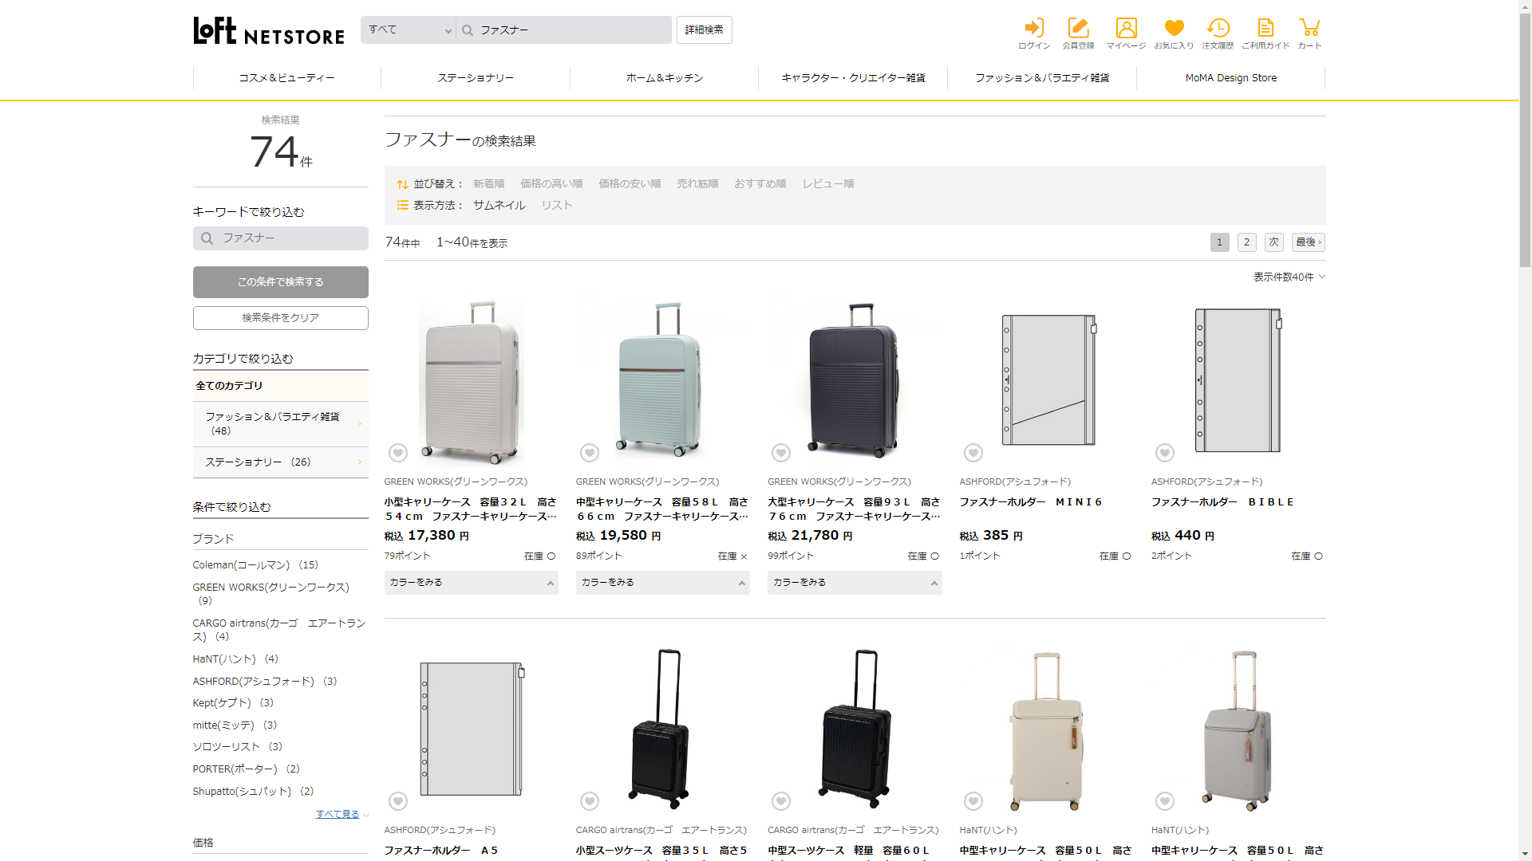Toggle favorite on ファスナーホルダー BIBLE
The width and height of the screenshot is (1532, 861).
click(1164, 453)
